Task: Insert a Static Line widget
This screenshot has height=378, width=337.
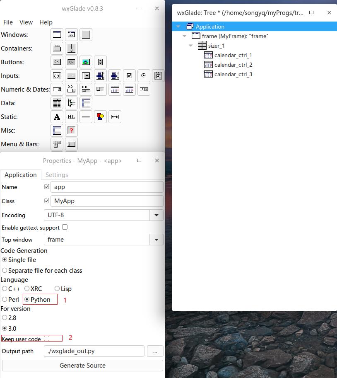Action: 86,117
